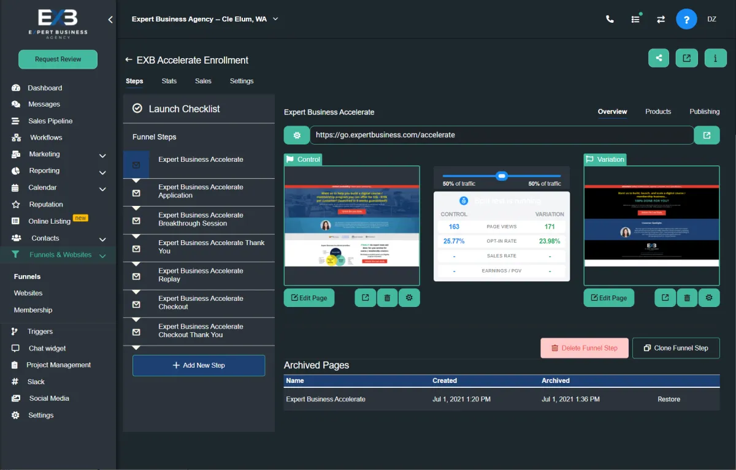
Task: Switch to the Products tab
Action: tap(658, 112)
